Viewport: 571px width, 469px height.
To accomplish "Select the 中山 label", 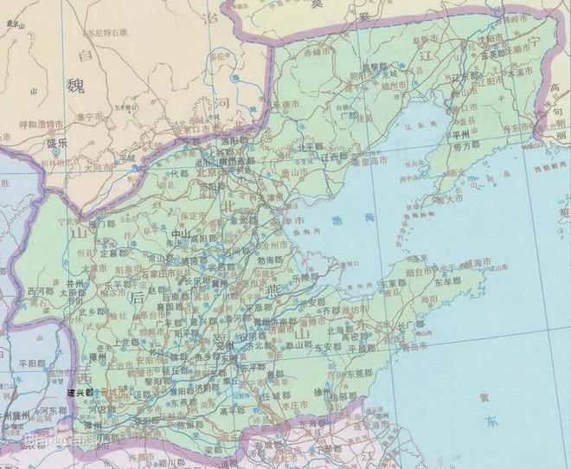I will [x=181, y=234].
